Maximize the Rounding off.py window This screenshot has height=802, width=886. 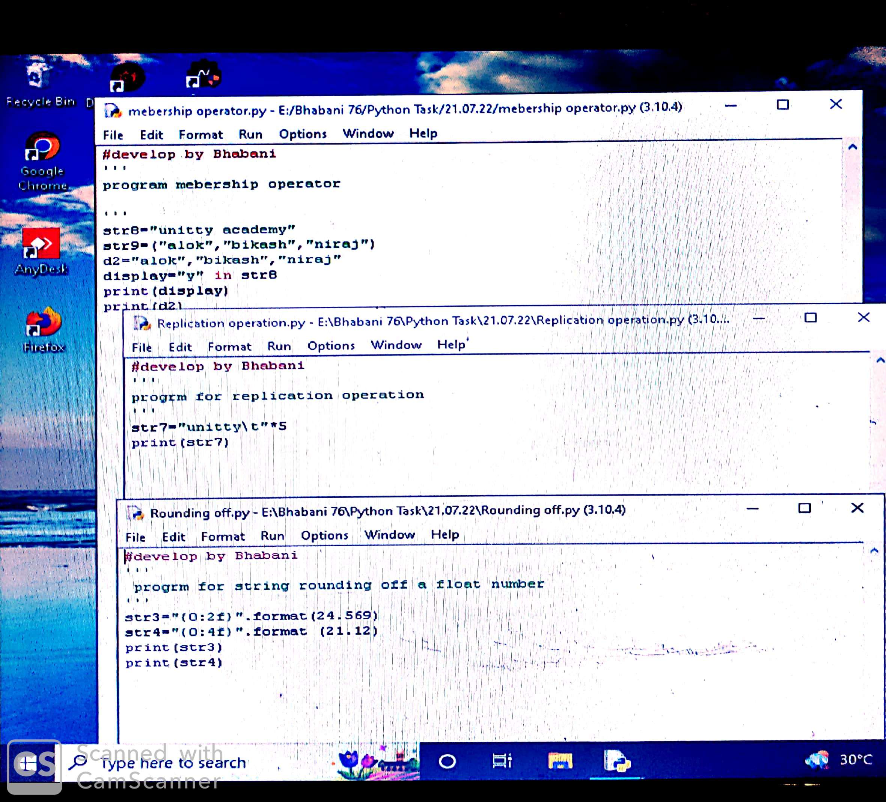click(804, 508)
